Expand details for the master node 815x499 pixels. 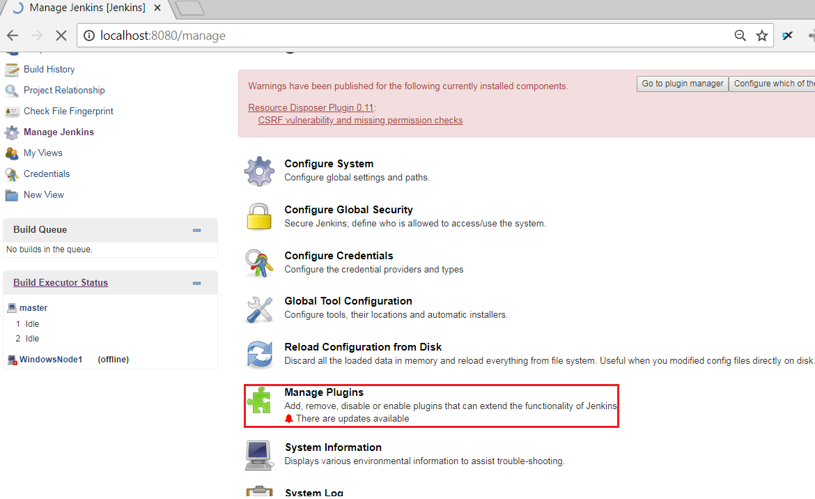click(x=33, y=307)
